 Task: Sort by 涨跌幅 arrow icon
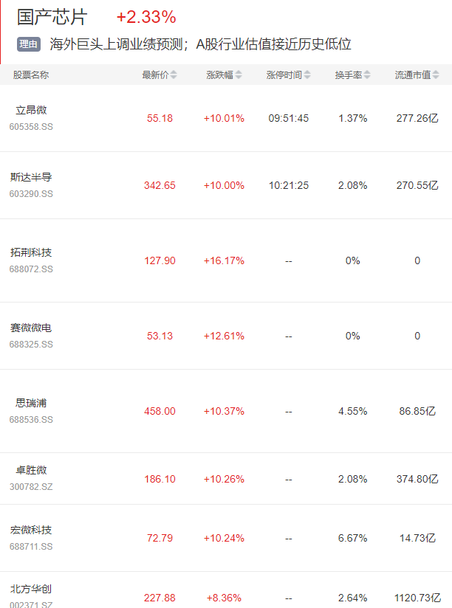pyautogui.click(x=239, y=75)
